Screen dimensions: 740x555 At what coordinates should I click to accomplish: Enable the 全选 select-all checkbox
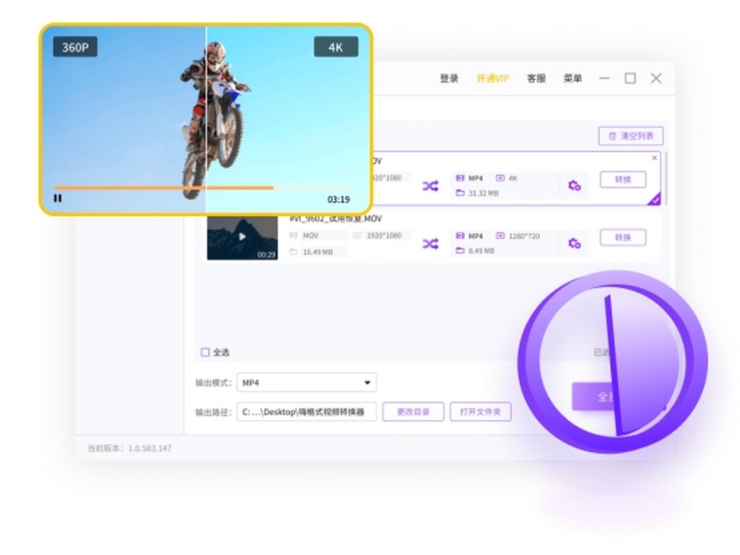[x=205, y=351]
